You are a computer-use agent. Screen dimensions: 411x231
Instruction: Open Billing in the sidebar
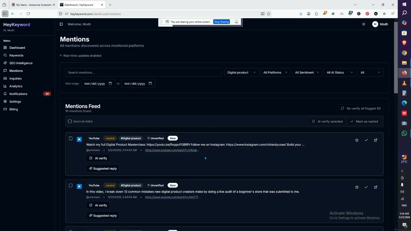(13, 109)
